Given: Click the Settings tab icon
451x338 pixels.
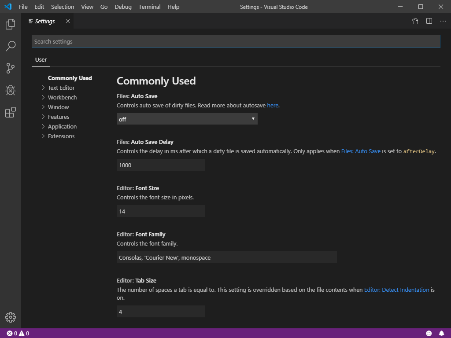Looking at the screenshot, I should 31,21.
